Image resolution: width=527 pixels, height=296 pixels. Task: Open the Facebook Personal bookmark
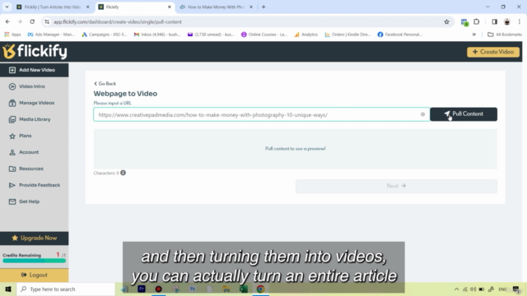(x=400, y=35)
